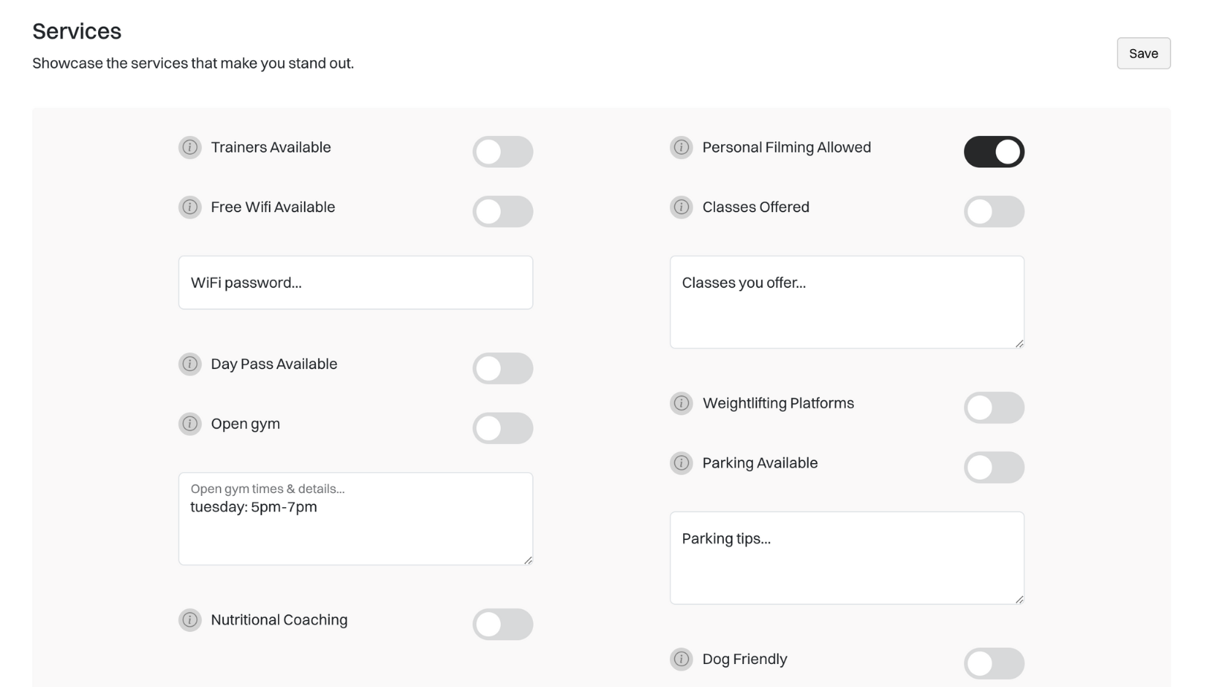Click the Open gym info icon

coord(190,424)
